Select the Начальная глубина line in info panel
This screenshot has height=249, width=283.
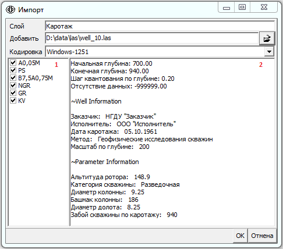click(111, 63)
